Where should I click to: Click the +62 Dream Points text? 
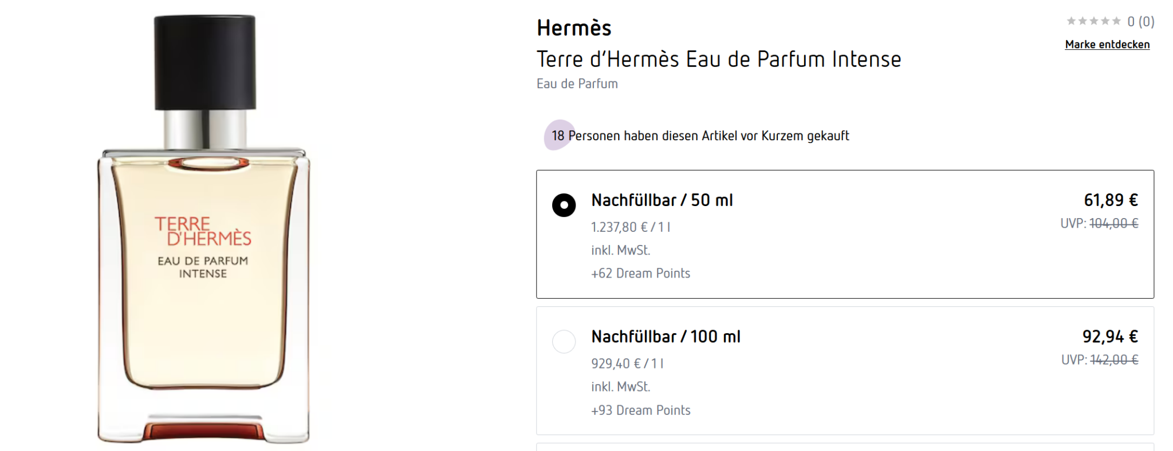coord(640,274)
